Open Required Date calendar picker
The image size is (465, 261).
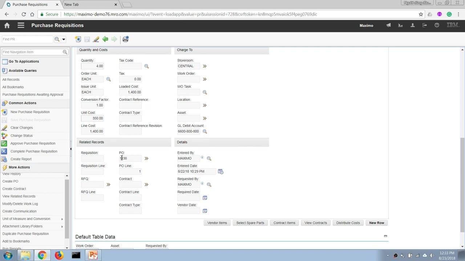(x=205, y=198)
